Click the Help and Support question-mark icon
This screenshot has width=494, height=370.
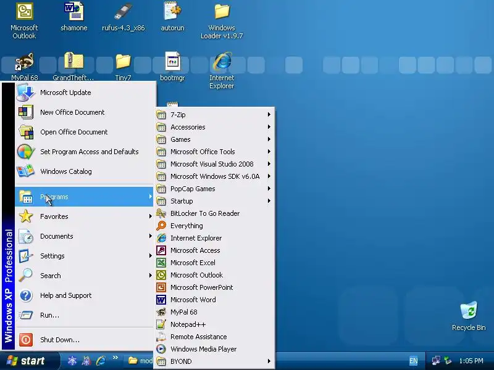[25, 295]
